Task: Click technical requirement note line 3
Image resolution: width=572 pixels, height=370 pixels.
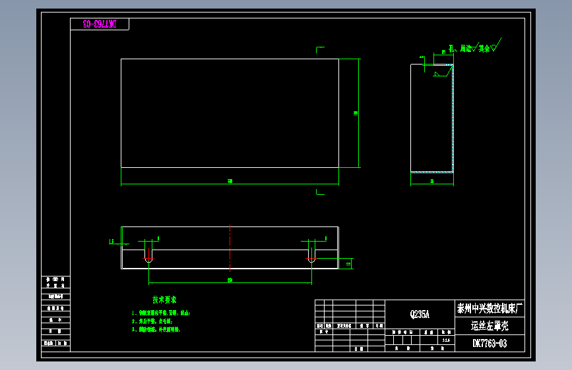Action: 156,330
